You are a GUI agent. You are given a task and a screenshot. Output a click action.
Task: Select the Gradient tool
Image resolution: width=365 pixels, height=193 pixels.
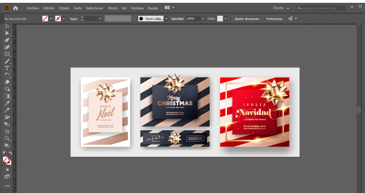pos(7,96)
